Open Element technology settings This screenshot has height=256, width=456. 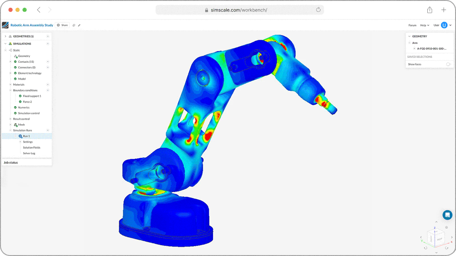30,73
